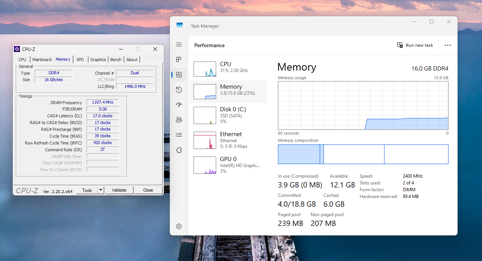Click the Close button at CPU-Z bottom
The image size is (482, 261).
[x=148, y=190]
